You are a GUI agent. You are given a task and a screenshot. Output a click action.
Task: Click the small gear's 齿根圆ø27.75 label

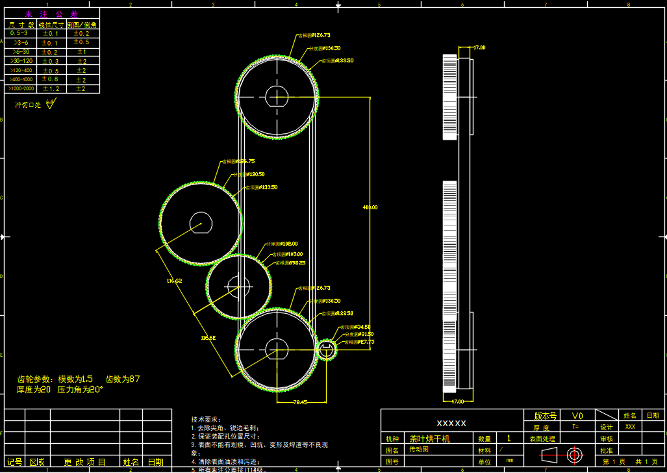pos(359,342)
